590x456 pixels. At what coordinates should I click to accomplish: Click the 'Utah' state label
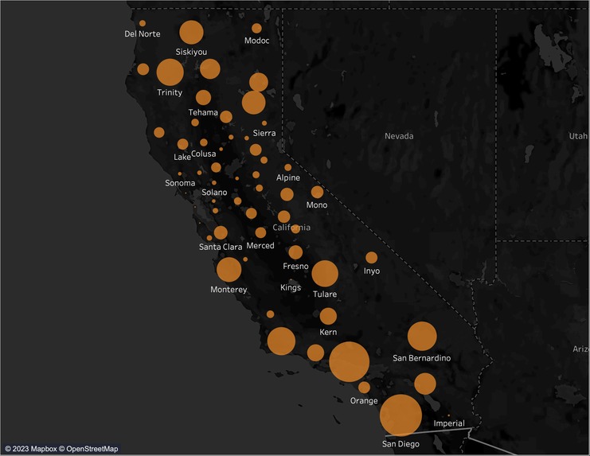coord(578,136)
